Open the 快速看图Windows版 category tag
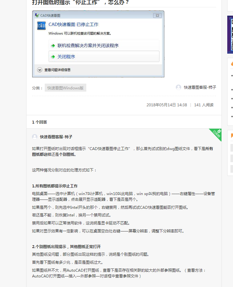The height and width of the screenshot is (287, 233). [66, 88]
